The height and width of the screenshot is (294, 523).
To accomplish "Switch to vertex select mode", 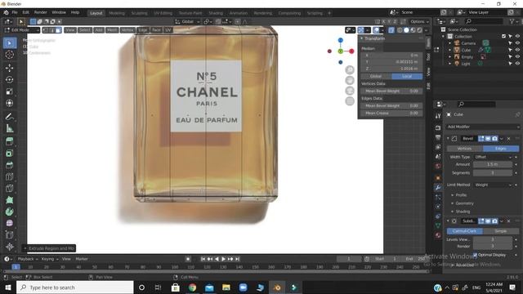I will coord(46,30).
